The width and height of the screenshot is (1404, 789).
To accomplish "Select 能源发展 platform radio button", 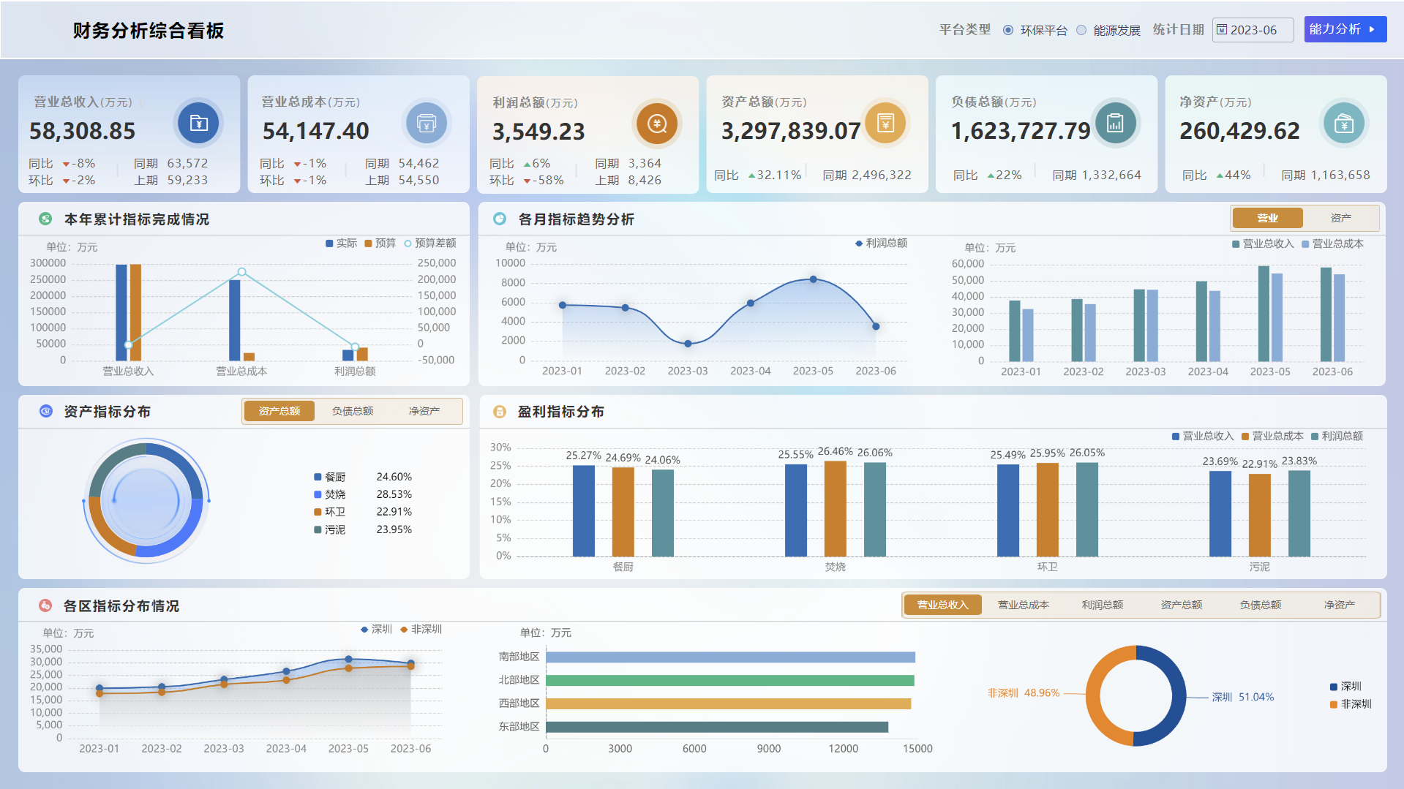I will pos(1081,30).
